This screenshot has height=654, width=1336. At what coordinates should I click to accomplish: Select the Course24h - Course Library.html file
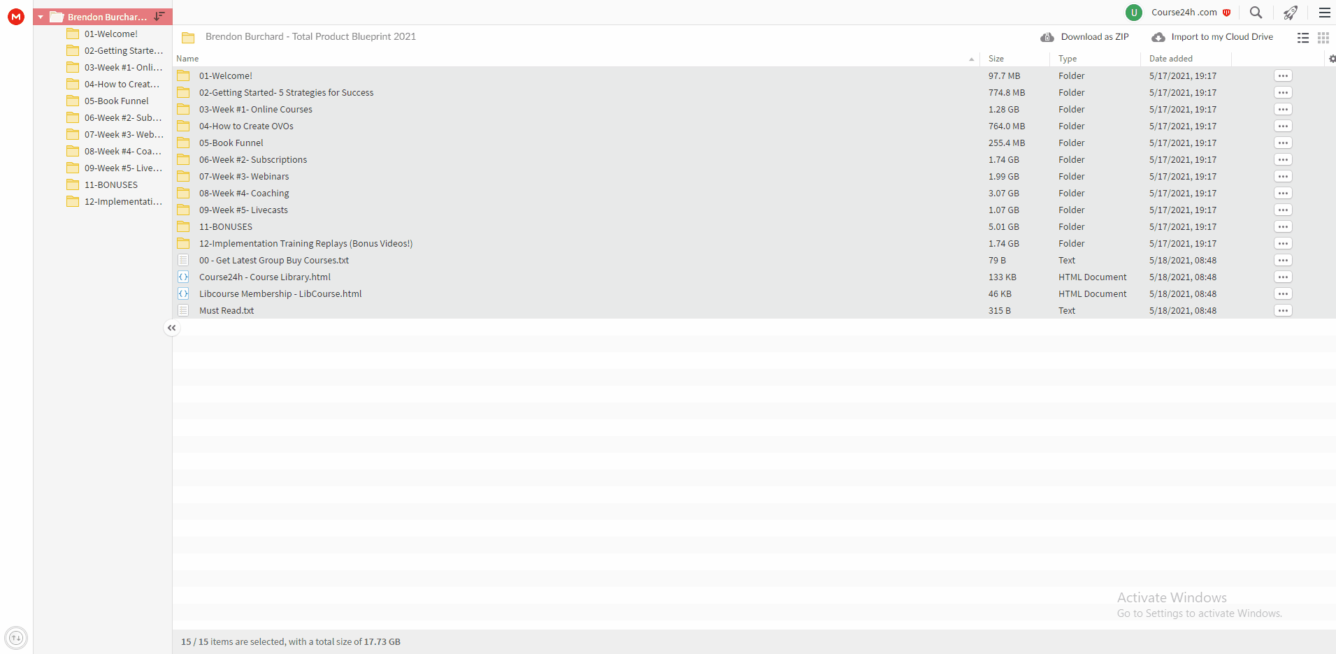click(x=265, y=277)
